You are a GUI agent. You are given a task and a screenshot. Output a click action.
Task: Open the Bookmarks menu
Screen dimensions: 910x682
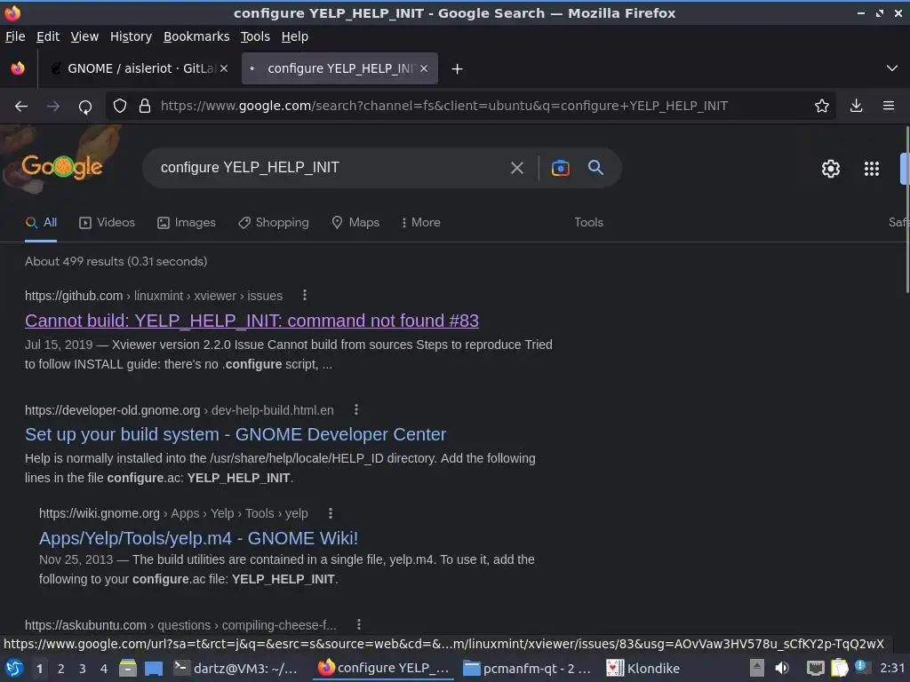coord(196,36)
